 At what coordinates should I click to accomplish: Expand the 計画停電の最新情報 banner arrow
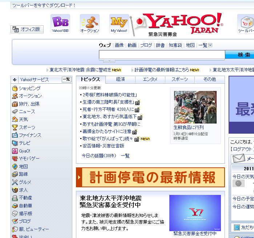(x=79, y=178)
